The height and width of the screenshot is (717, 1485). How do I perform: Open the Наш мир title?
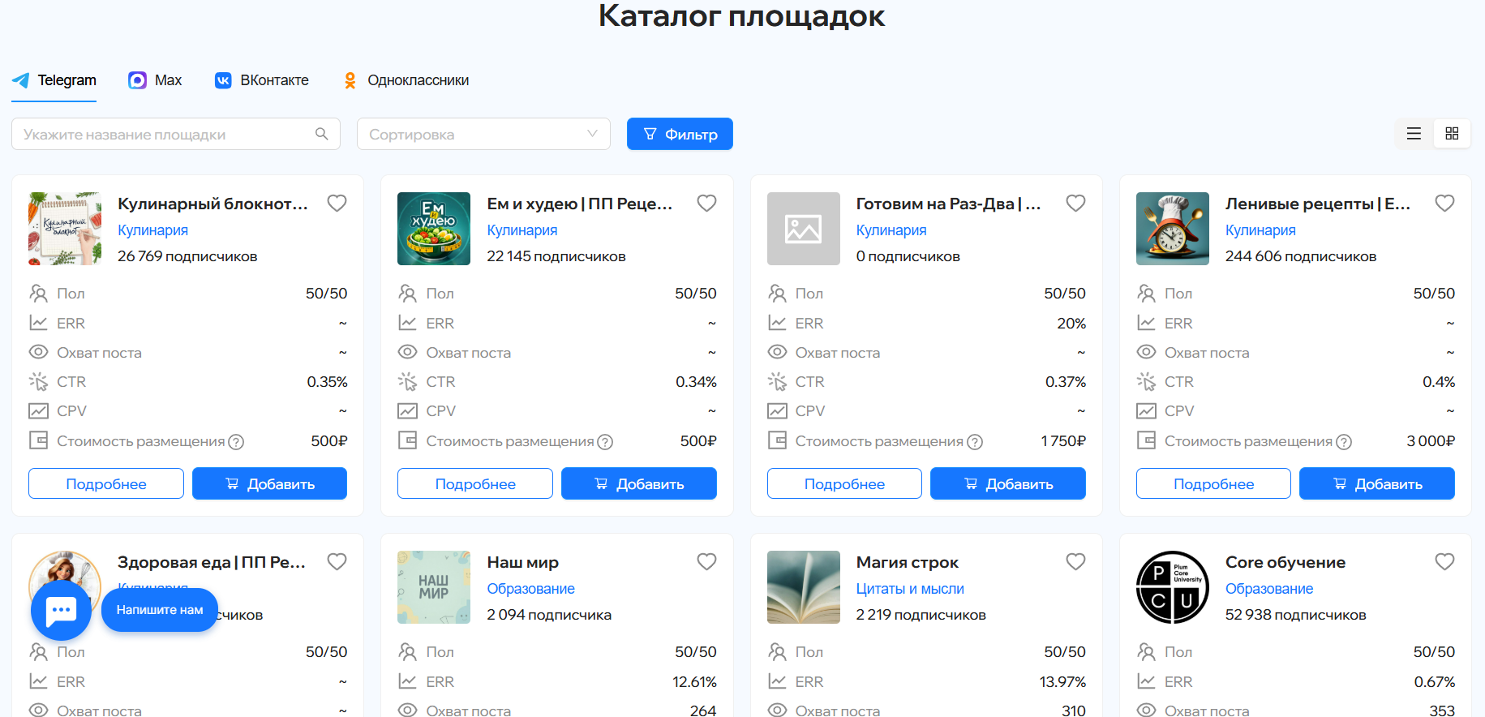522,562
